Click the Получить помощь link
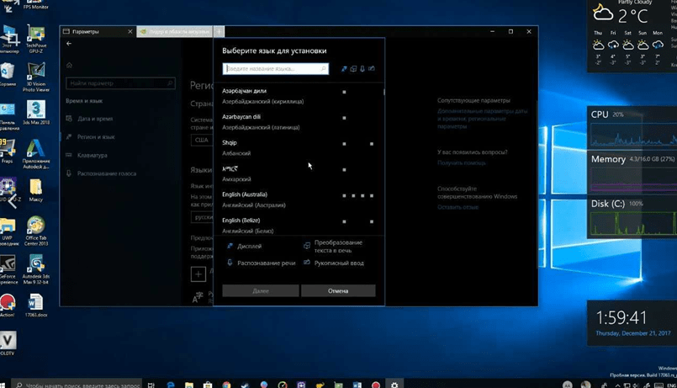 click(x=462, y=162)
